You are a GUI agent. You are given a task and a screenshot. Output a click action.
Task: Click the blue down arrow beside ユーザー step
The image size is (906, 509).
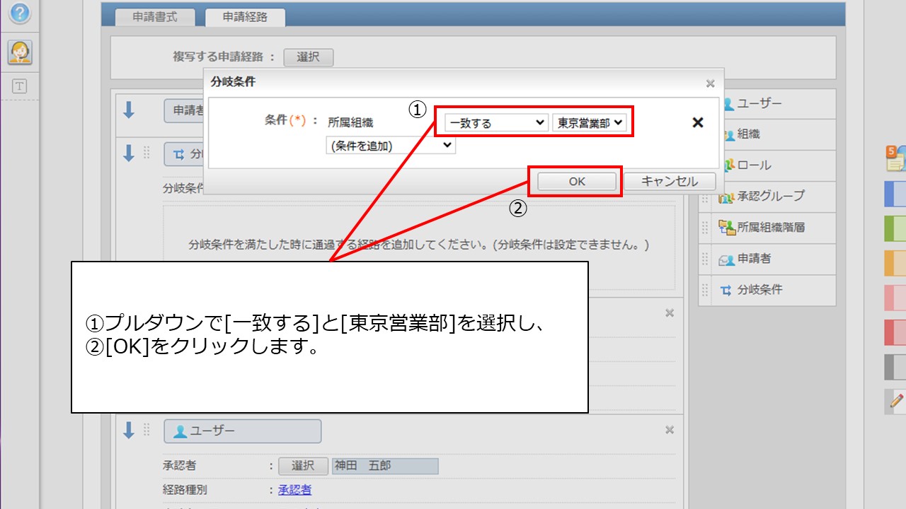[129, 430]
